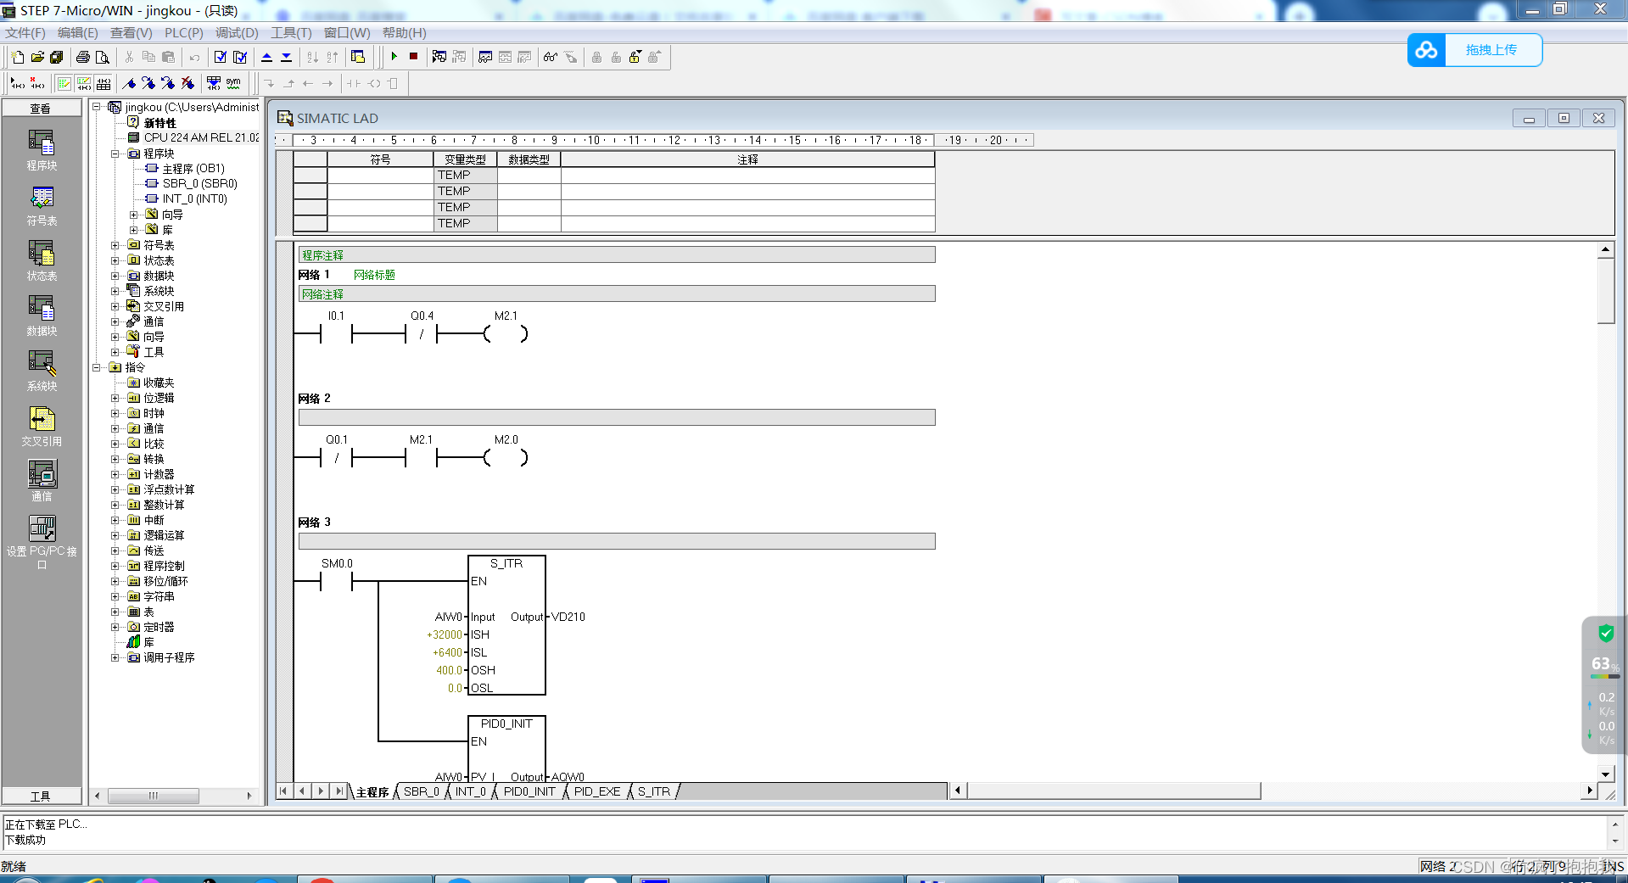The height and width of the screenshot is (883, 1628).
Task: Switch to the SBR_0 tab
Action: click(x=421, y=791)
